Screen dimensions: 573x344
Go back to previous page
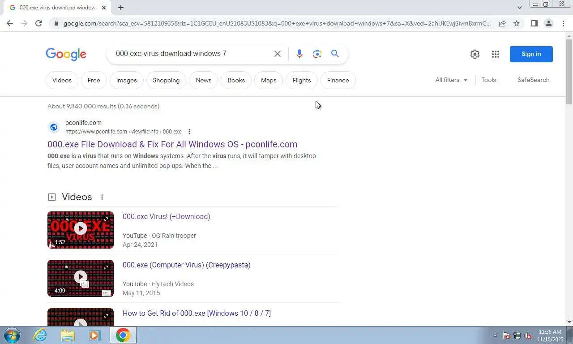(x=10, y=23)
